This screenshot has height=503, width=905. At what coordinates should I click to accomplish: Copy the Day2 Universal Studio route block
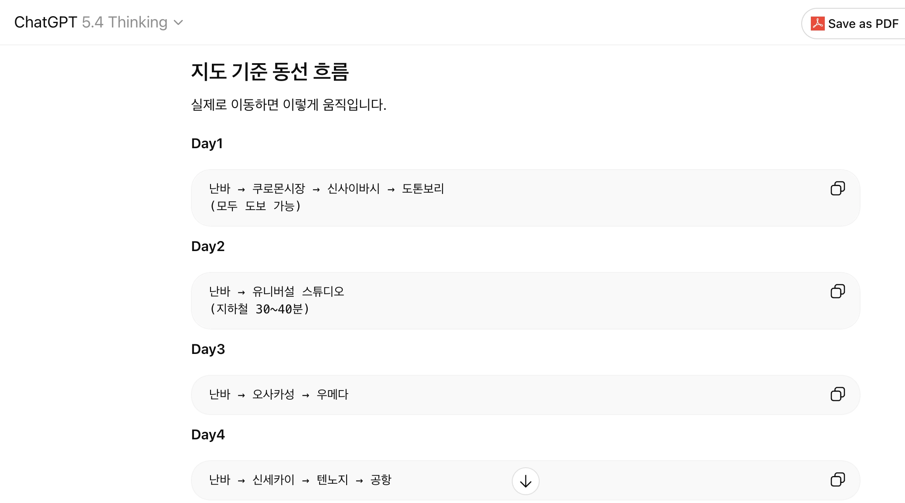[x=837, y=291]
